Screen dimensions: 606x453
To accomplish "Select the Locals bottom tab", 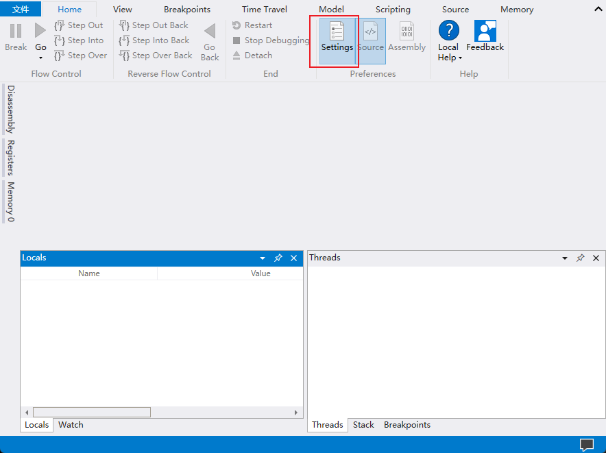I will tap(37, 425).
